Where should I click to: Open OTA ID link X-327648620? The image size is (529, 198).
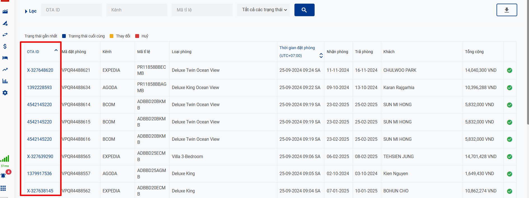[40, 70]
